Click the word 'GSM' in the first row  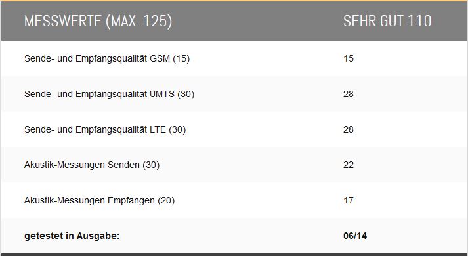[160, 58]
